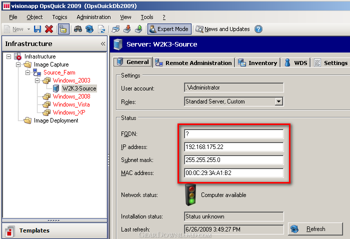
Task: Click the visionapp logo in title bar
Action: (x=6, y=6)
